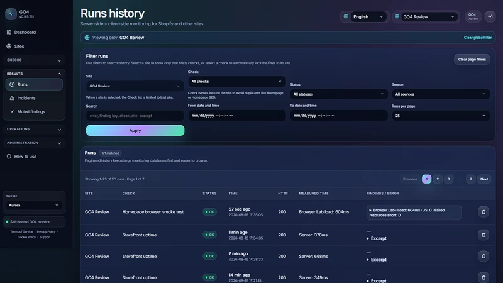Click the logout icon button
Screen dimensions: 503x283
tap(490, 17)
